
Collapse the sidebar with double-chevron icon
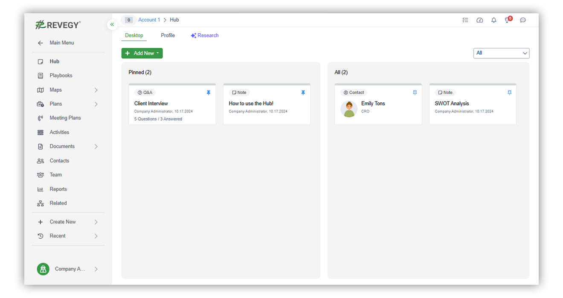[112, 24]
